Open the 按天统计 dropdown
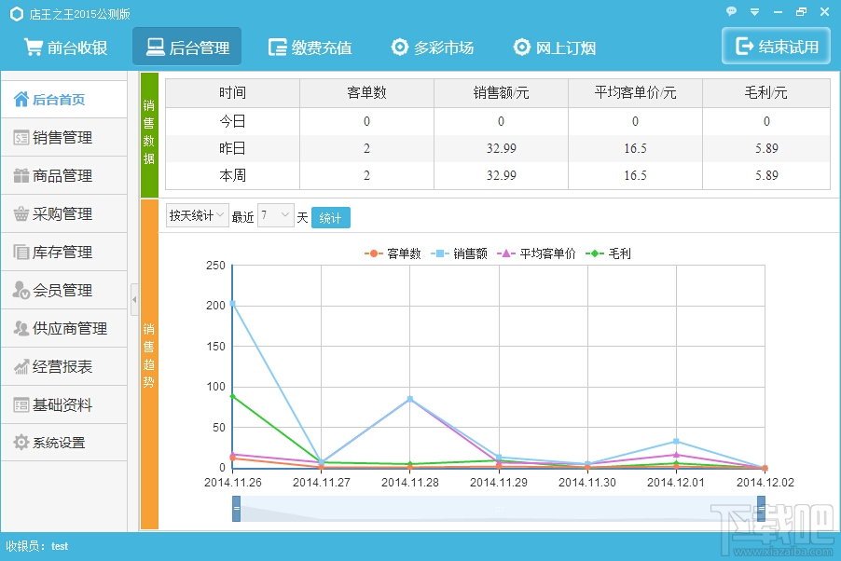841x561 pixels. [x=198, y=215]
